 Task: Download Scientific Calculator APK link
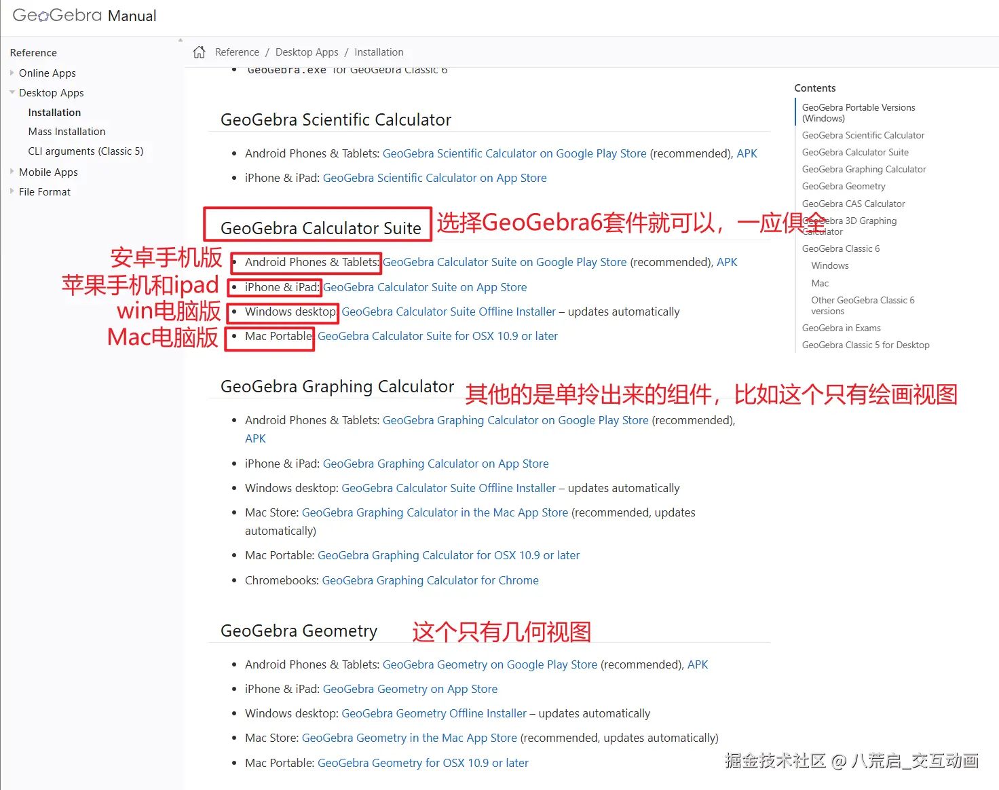click(x=747, y=153)
